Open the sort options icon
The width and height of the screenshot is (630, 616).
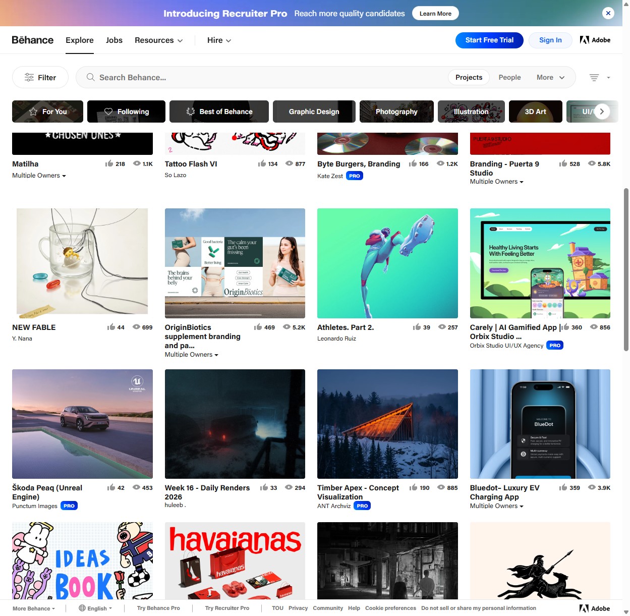click(594, 77)
